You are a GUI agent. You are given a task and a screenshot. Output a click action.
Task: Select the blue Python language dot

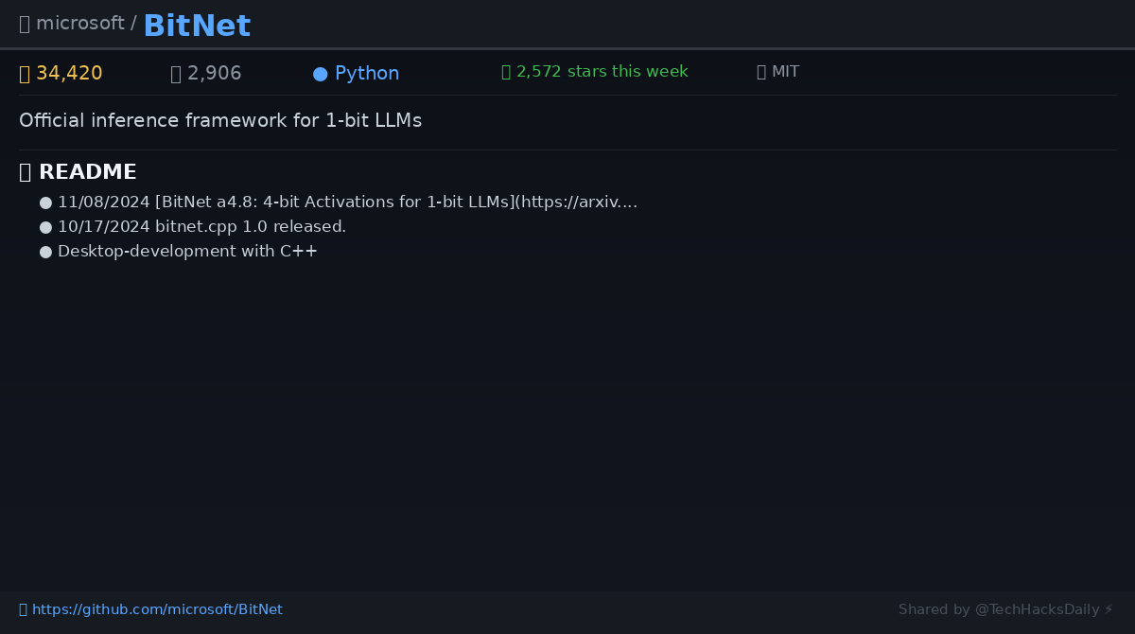tap(320, 74)
